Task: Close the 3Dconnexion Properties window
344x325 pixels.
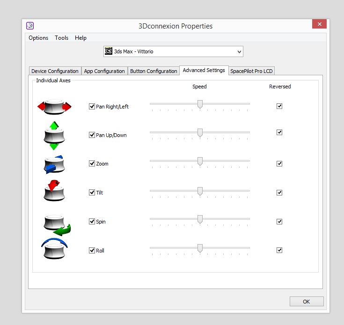Action: [319, 24]
